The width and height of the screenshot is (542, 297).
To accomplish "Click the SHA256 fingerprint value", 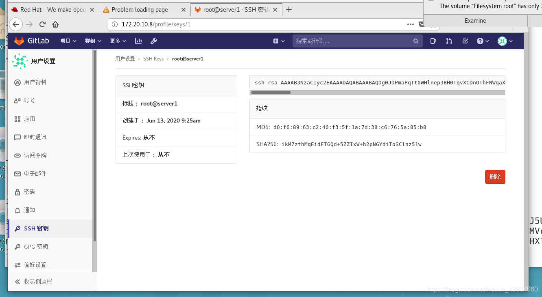I will [x=352, y=144].
